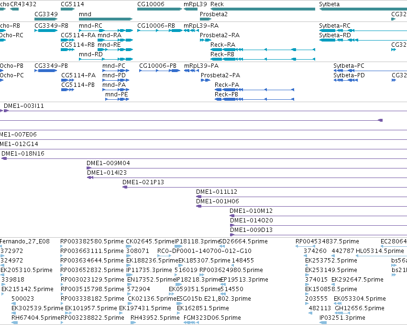Screen dimensions: 407x325
Task: Click the GH12656.5prime EST label
Action: [x=360, y=308]
